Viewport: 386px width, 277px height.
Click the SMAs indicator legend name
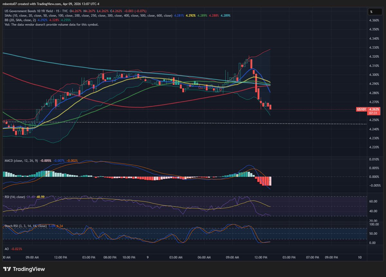[88, 15]
